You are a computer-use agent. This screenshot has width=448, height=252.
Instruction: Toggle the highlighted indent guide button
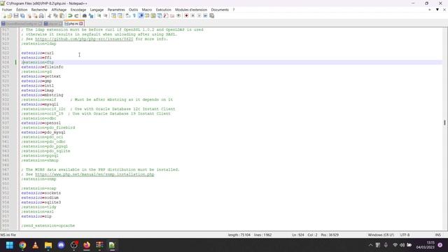(x=141, y=15)
